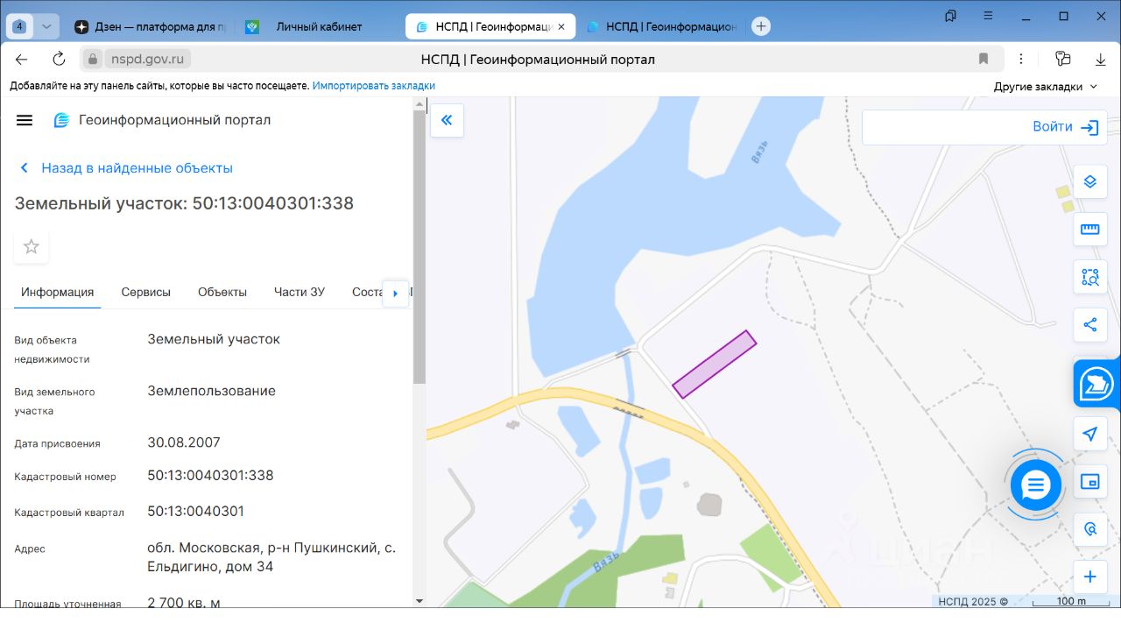Open the "Другие закладки" dropdown
1121x644 pixels.
[x=1045, y=87]
